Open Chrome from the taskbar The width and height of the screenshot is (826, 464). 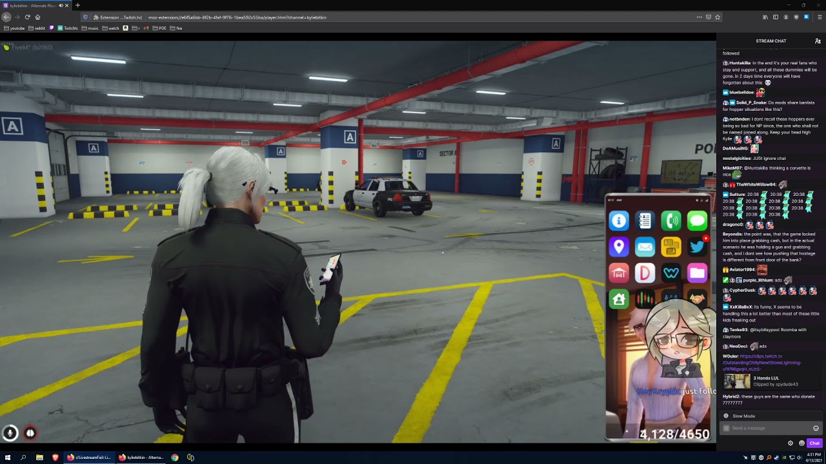point(175,458)
